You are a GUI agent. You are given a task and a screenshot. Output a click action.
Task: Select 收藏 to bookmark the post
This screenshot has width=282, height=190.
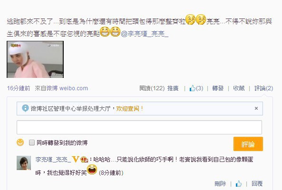click(x=239, y=88)
